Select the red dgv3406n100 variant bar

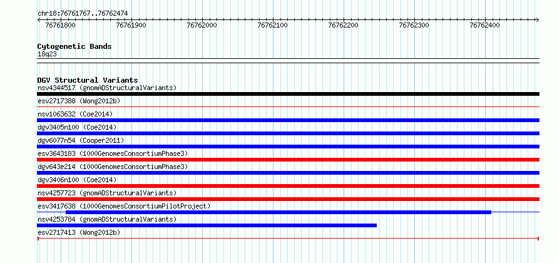[288, 186]
